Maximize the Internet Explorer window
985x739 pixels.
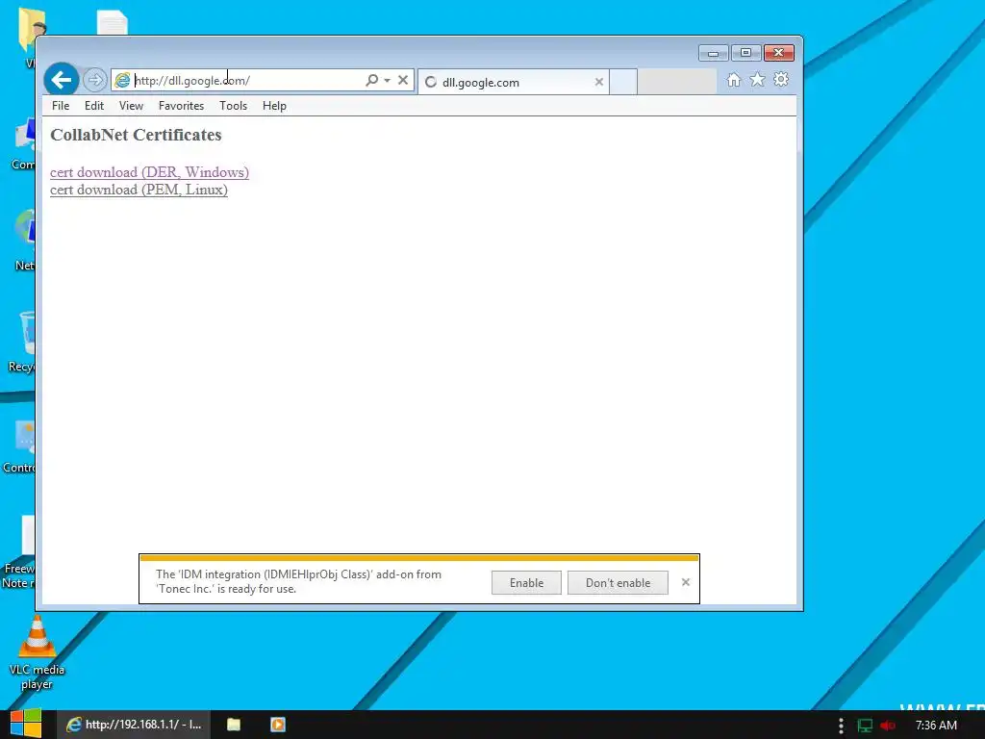click(745, 53)
